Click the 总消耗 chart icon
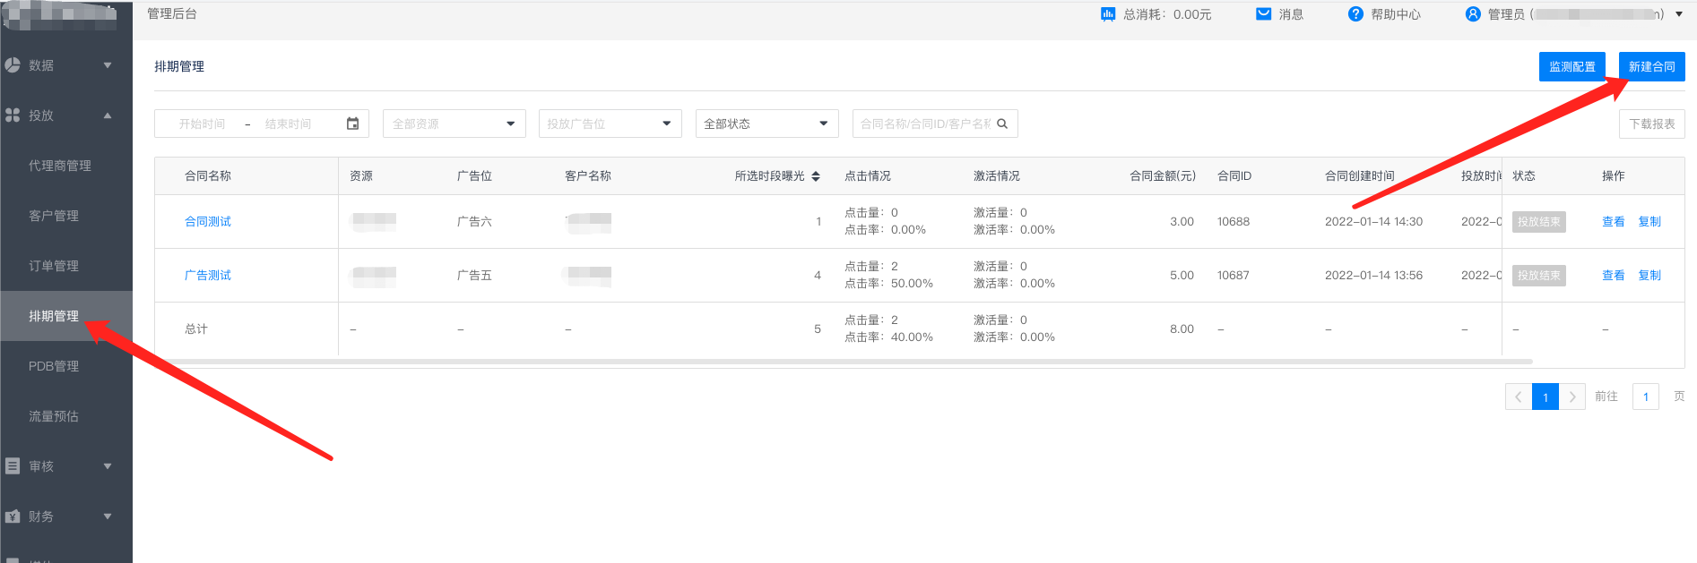This screenshot has height=563, width=1697. 1108,14
